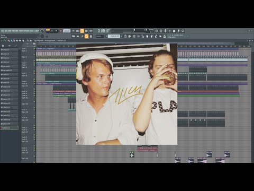This screenshot has height=191, width=254.
Task: Click the FL Studio news panel
Action: (178, 36)
